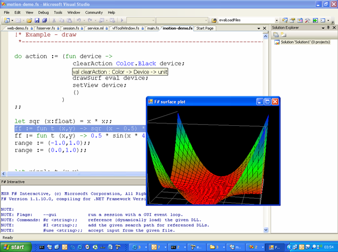Viewport: 338px width, 252px height.
Task: Click the F# surface plot window title icon
Action: pyautogui.click(x=150, y=102)
